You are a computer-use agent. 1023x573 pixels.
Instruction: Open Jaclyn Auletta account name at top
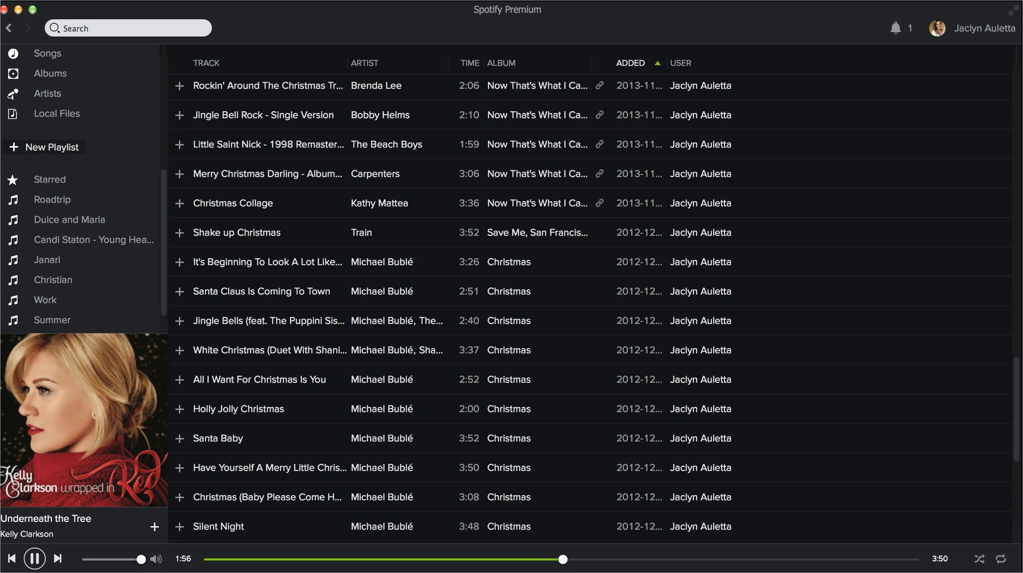click(984, 28)
